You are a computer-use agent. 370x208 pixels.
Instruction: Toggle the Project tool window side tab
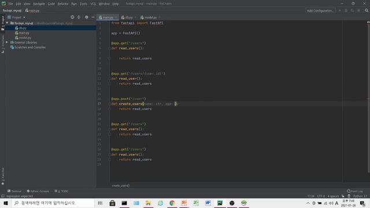click(x=2, y=23)
